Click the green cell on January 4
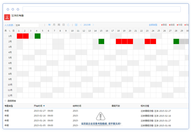The height and width of the screenshot is (132, 191). click(38, 36)
